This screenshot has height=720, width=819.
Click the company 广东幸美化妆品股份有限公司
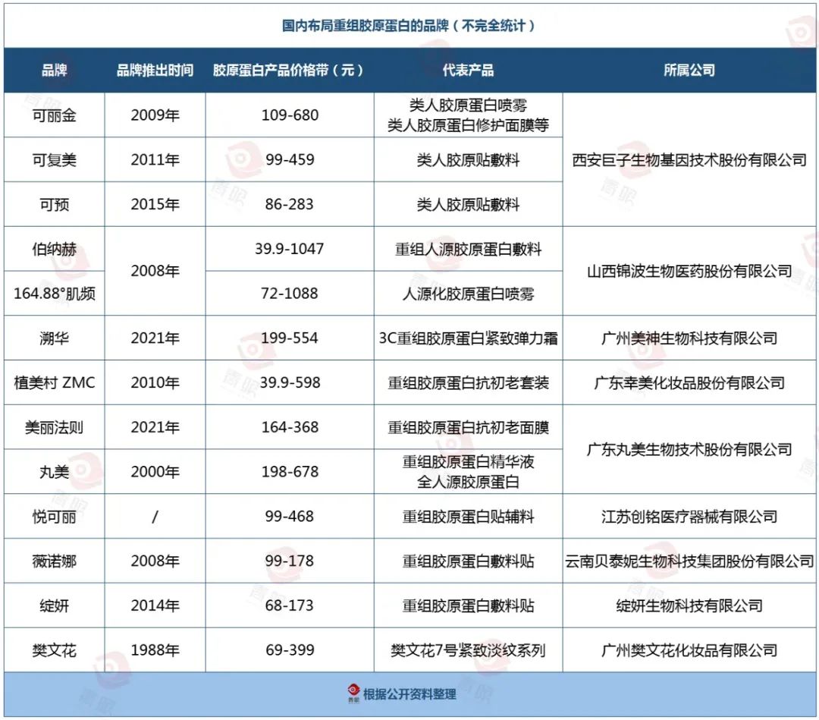click(689, 383)
